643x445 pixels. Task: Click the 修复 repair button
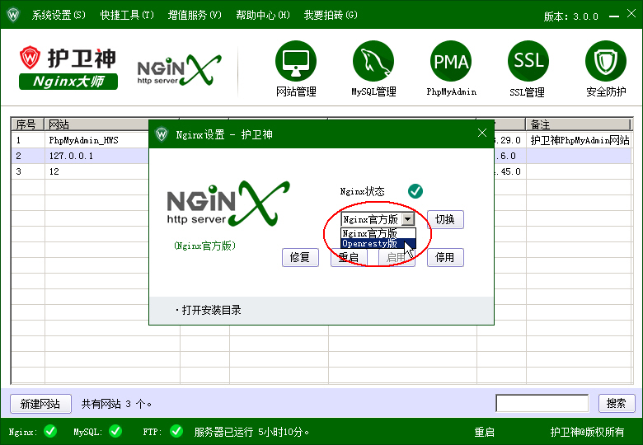click(x=300, y=257)
